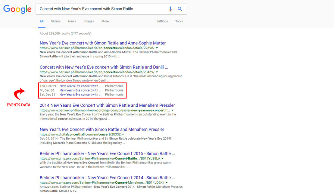Click the Google logo

click(x=18, y=9)
